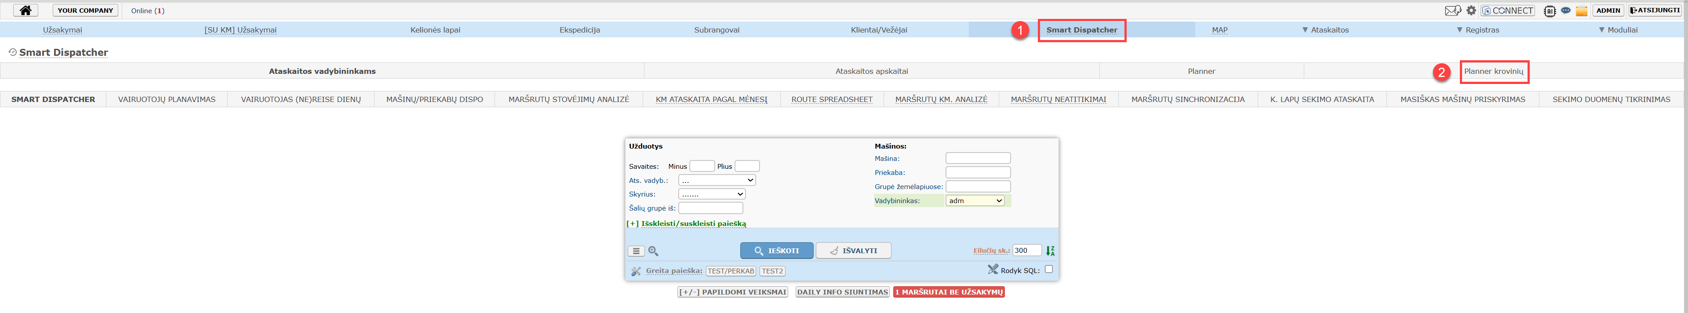The height and width of the screenshot is (313, 1688).
Task: Focus the Savaites Minus input field
Action: tap(702, 166)
